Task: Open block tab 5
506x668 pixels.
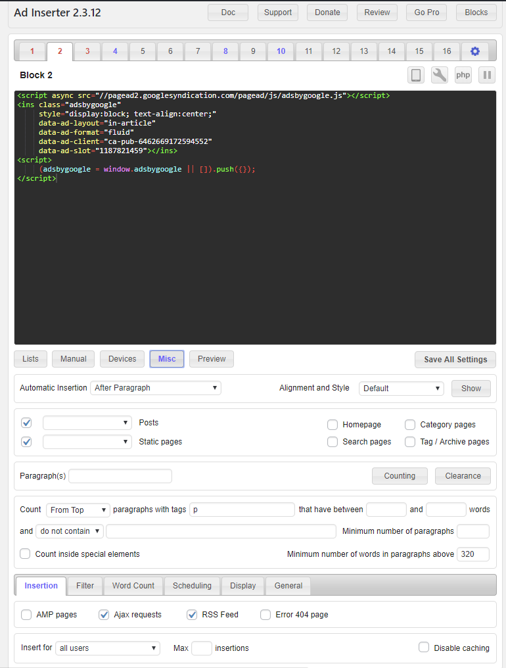Action: (x=143, y=51)
